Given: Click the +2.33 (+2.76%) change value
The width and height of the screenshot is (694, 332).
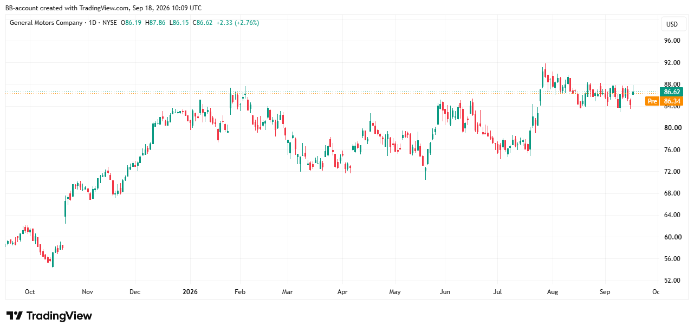Looking at the screenshot, I should click(x=237, y=23).
